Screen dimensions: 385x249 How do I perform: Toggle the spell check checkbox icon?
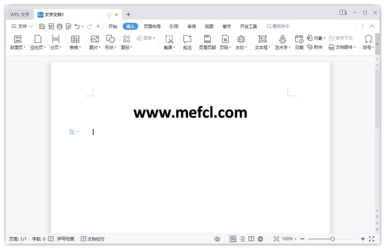tap(51, 239)
